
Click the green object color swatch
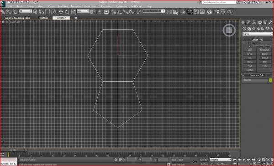pos(270,80)
